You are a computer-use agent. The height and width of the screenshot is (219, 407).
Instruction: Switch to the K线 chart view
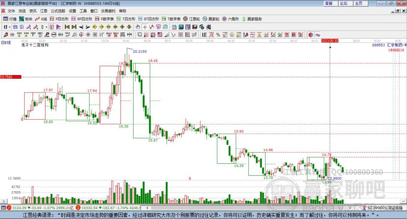coord(41,19)
